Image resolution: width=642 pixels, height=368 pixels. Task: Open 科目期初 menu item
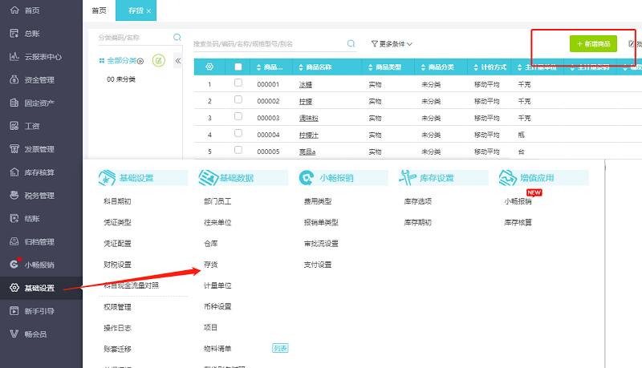[117, 201]
